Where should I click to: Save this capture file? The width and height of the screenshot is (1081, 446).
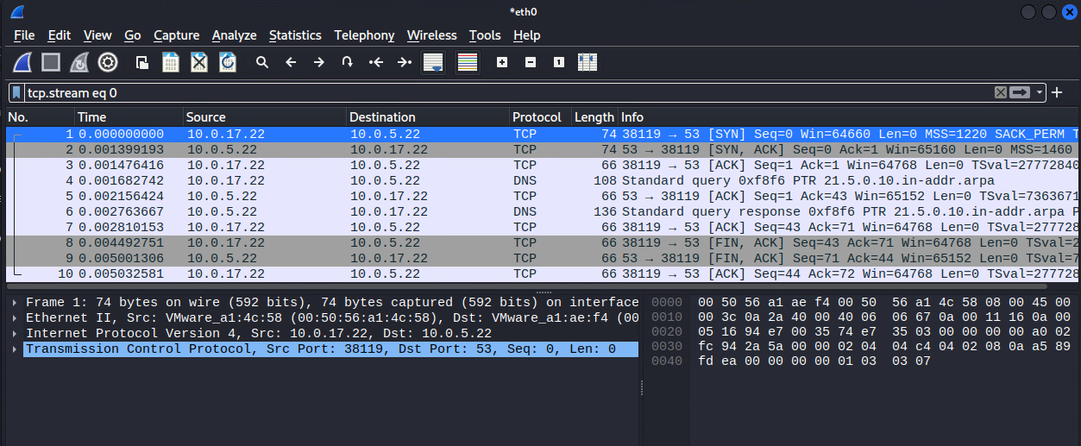pyautogui.click(x=171, y=62)
